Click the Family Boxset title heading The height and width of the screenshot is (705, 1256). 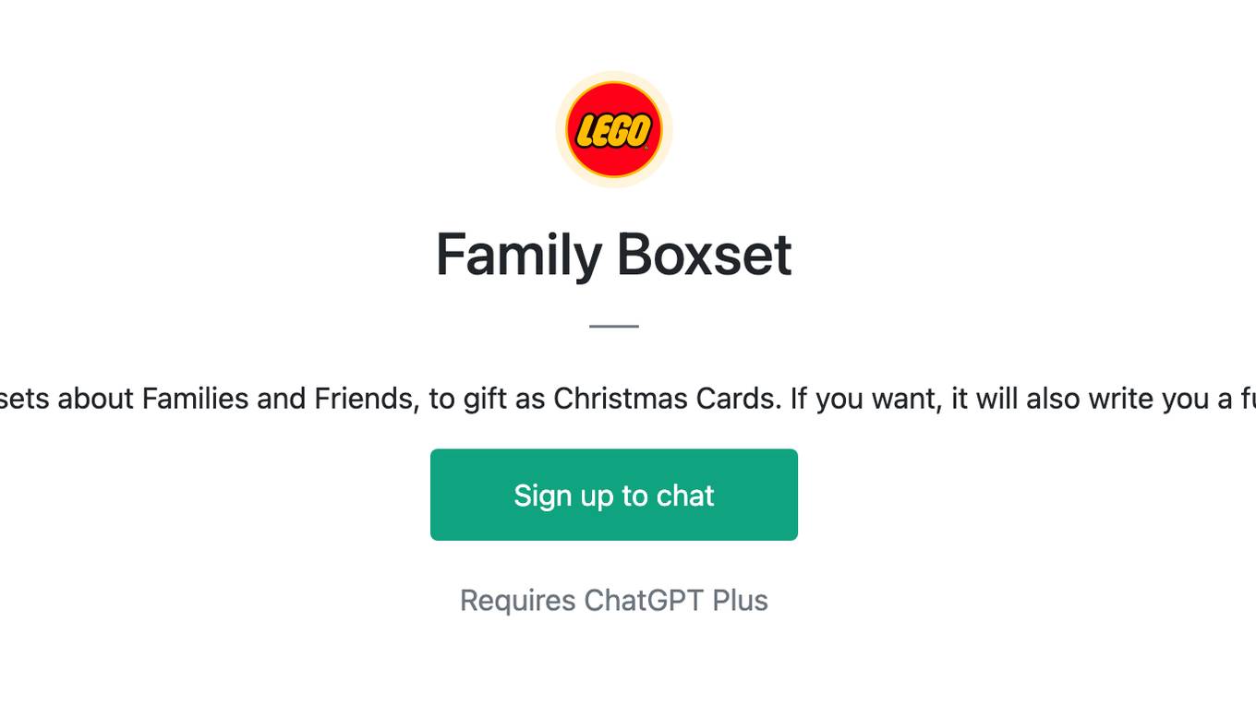tap(614, 255)
